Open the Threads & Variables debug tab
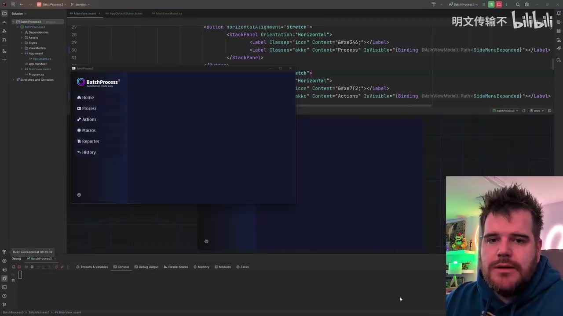The width and height of the screenshot is (563, 316). [x=92, y=267]
